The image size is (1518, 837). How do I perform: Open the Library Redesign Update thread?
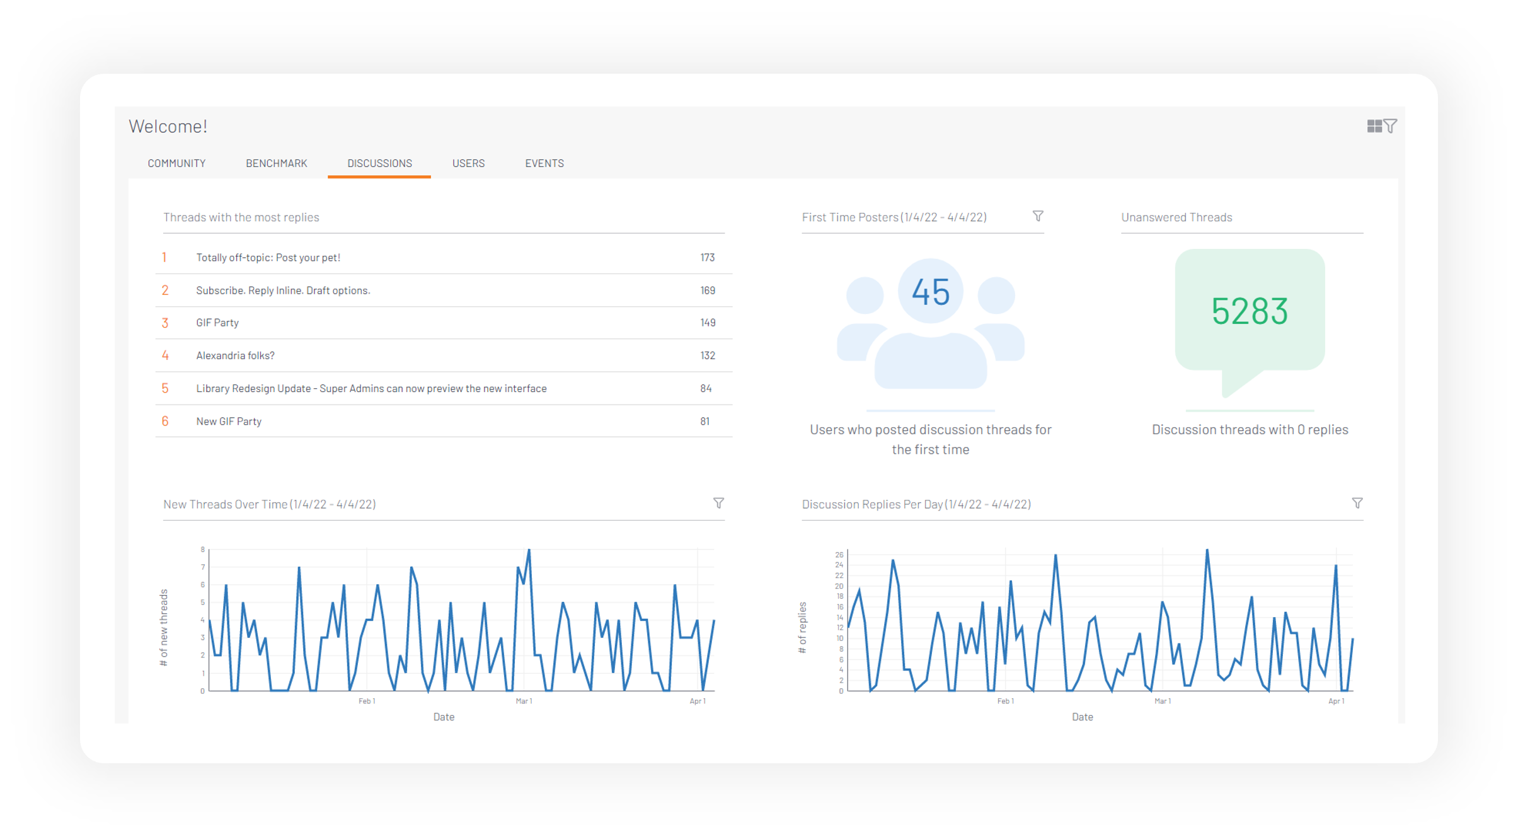[x=371, y=388]
